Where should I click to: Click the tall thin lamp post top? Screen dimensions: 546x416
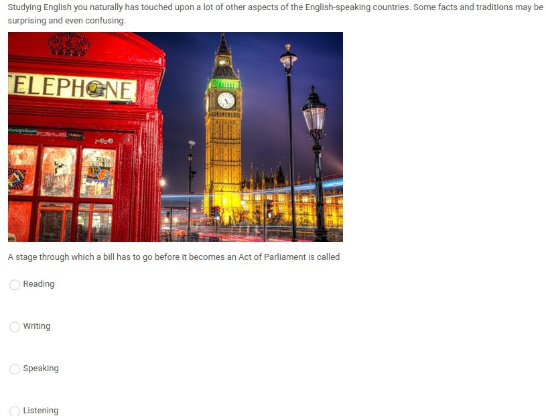click(x=288, y=58)
